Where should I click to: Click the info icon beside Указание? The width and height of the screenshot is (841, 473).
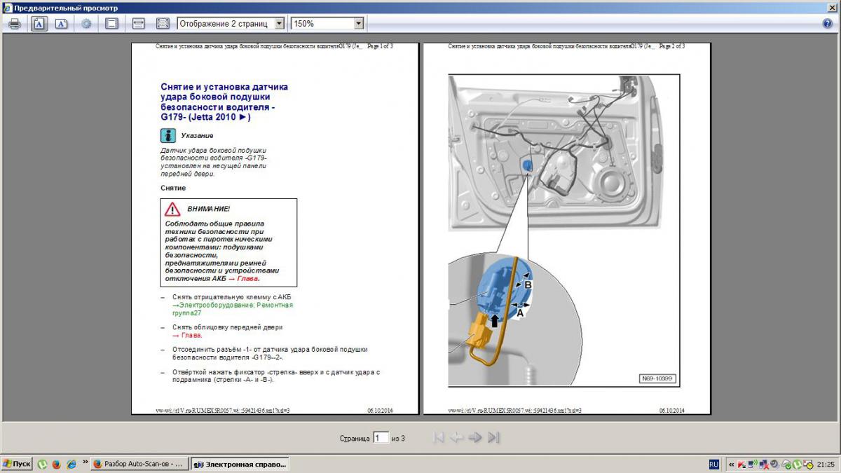pyautogui.click(x=167, y=136)
